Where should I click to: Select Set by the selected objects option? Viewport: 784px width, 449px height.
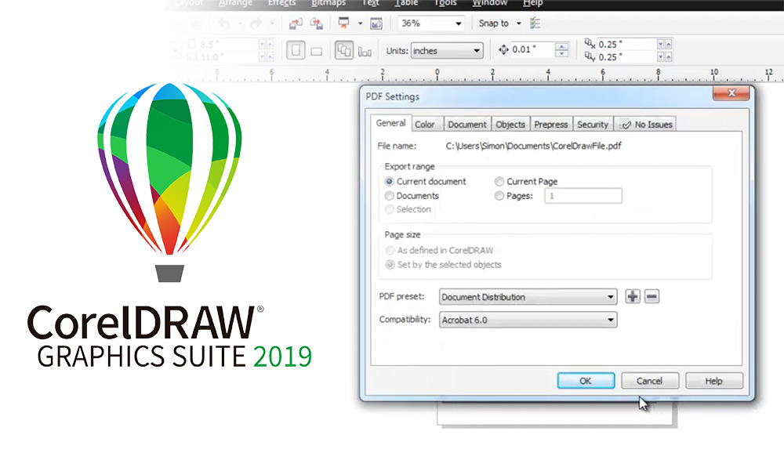tap(390, 265)
